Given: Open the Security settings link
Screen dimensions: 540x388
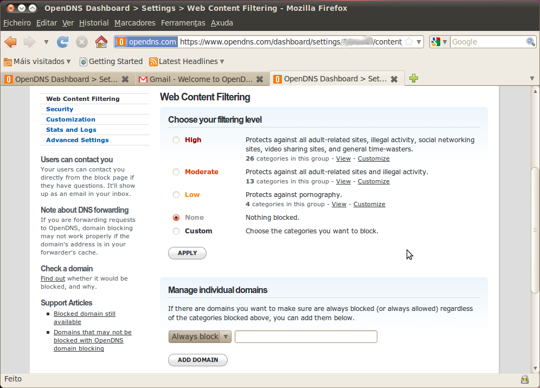Looking at the screenshot, I should point(60,109).
